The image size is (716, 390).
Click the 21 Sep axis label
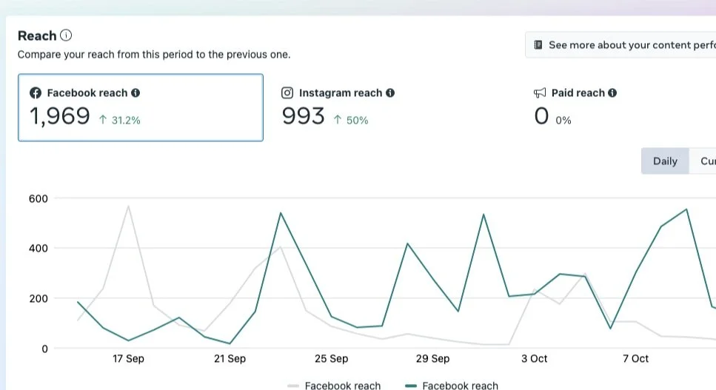point(230,358)
